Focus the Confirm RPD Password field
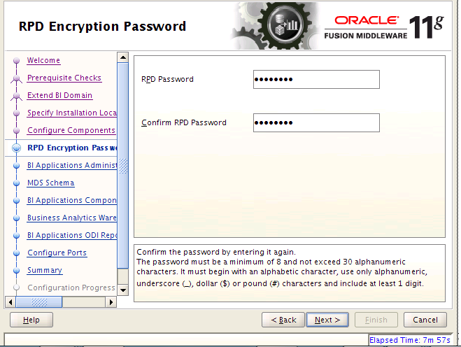461x347 pixels. point(316,122)
